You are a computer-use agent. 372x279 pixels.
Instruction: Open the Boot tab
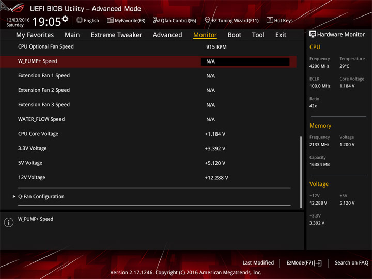[x=235, y=35]
